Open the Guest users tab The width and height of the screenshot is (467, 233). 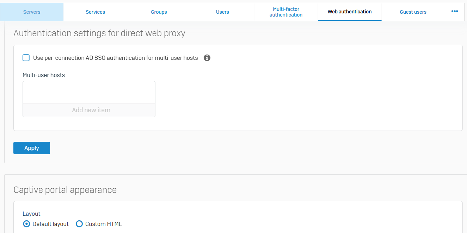click(x=413, y=12)
